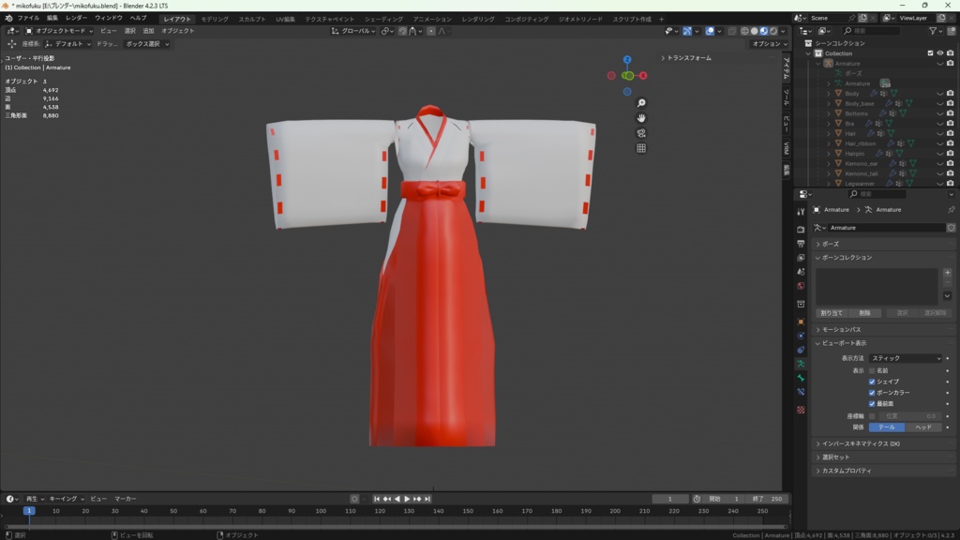
Task: Toggle the camera view icon in viewport
Action: click(x=641, y=133)
